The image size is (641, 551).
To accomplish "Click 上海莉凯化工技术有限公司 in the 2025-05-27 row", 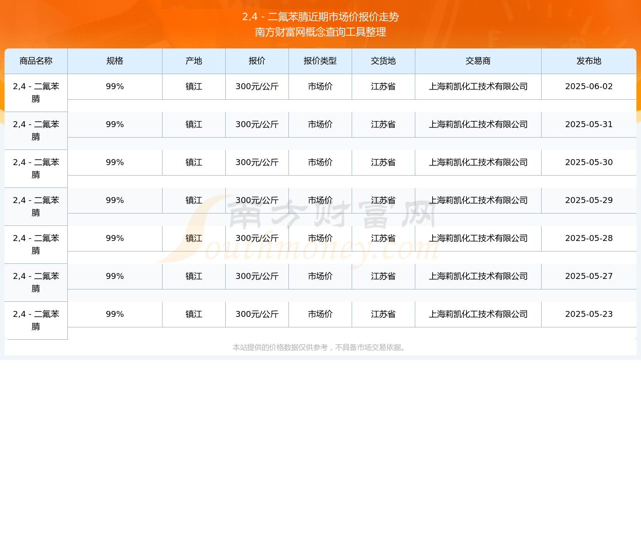I will coord(478,276).
